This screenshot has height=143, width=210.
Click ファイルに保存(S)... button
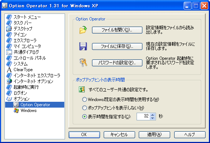click(x=117, y=46)
